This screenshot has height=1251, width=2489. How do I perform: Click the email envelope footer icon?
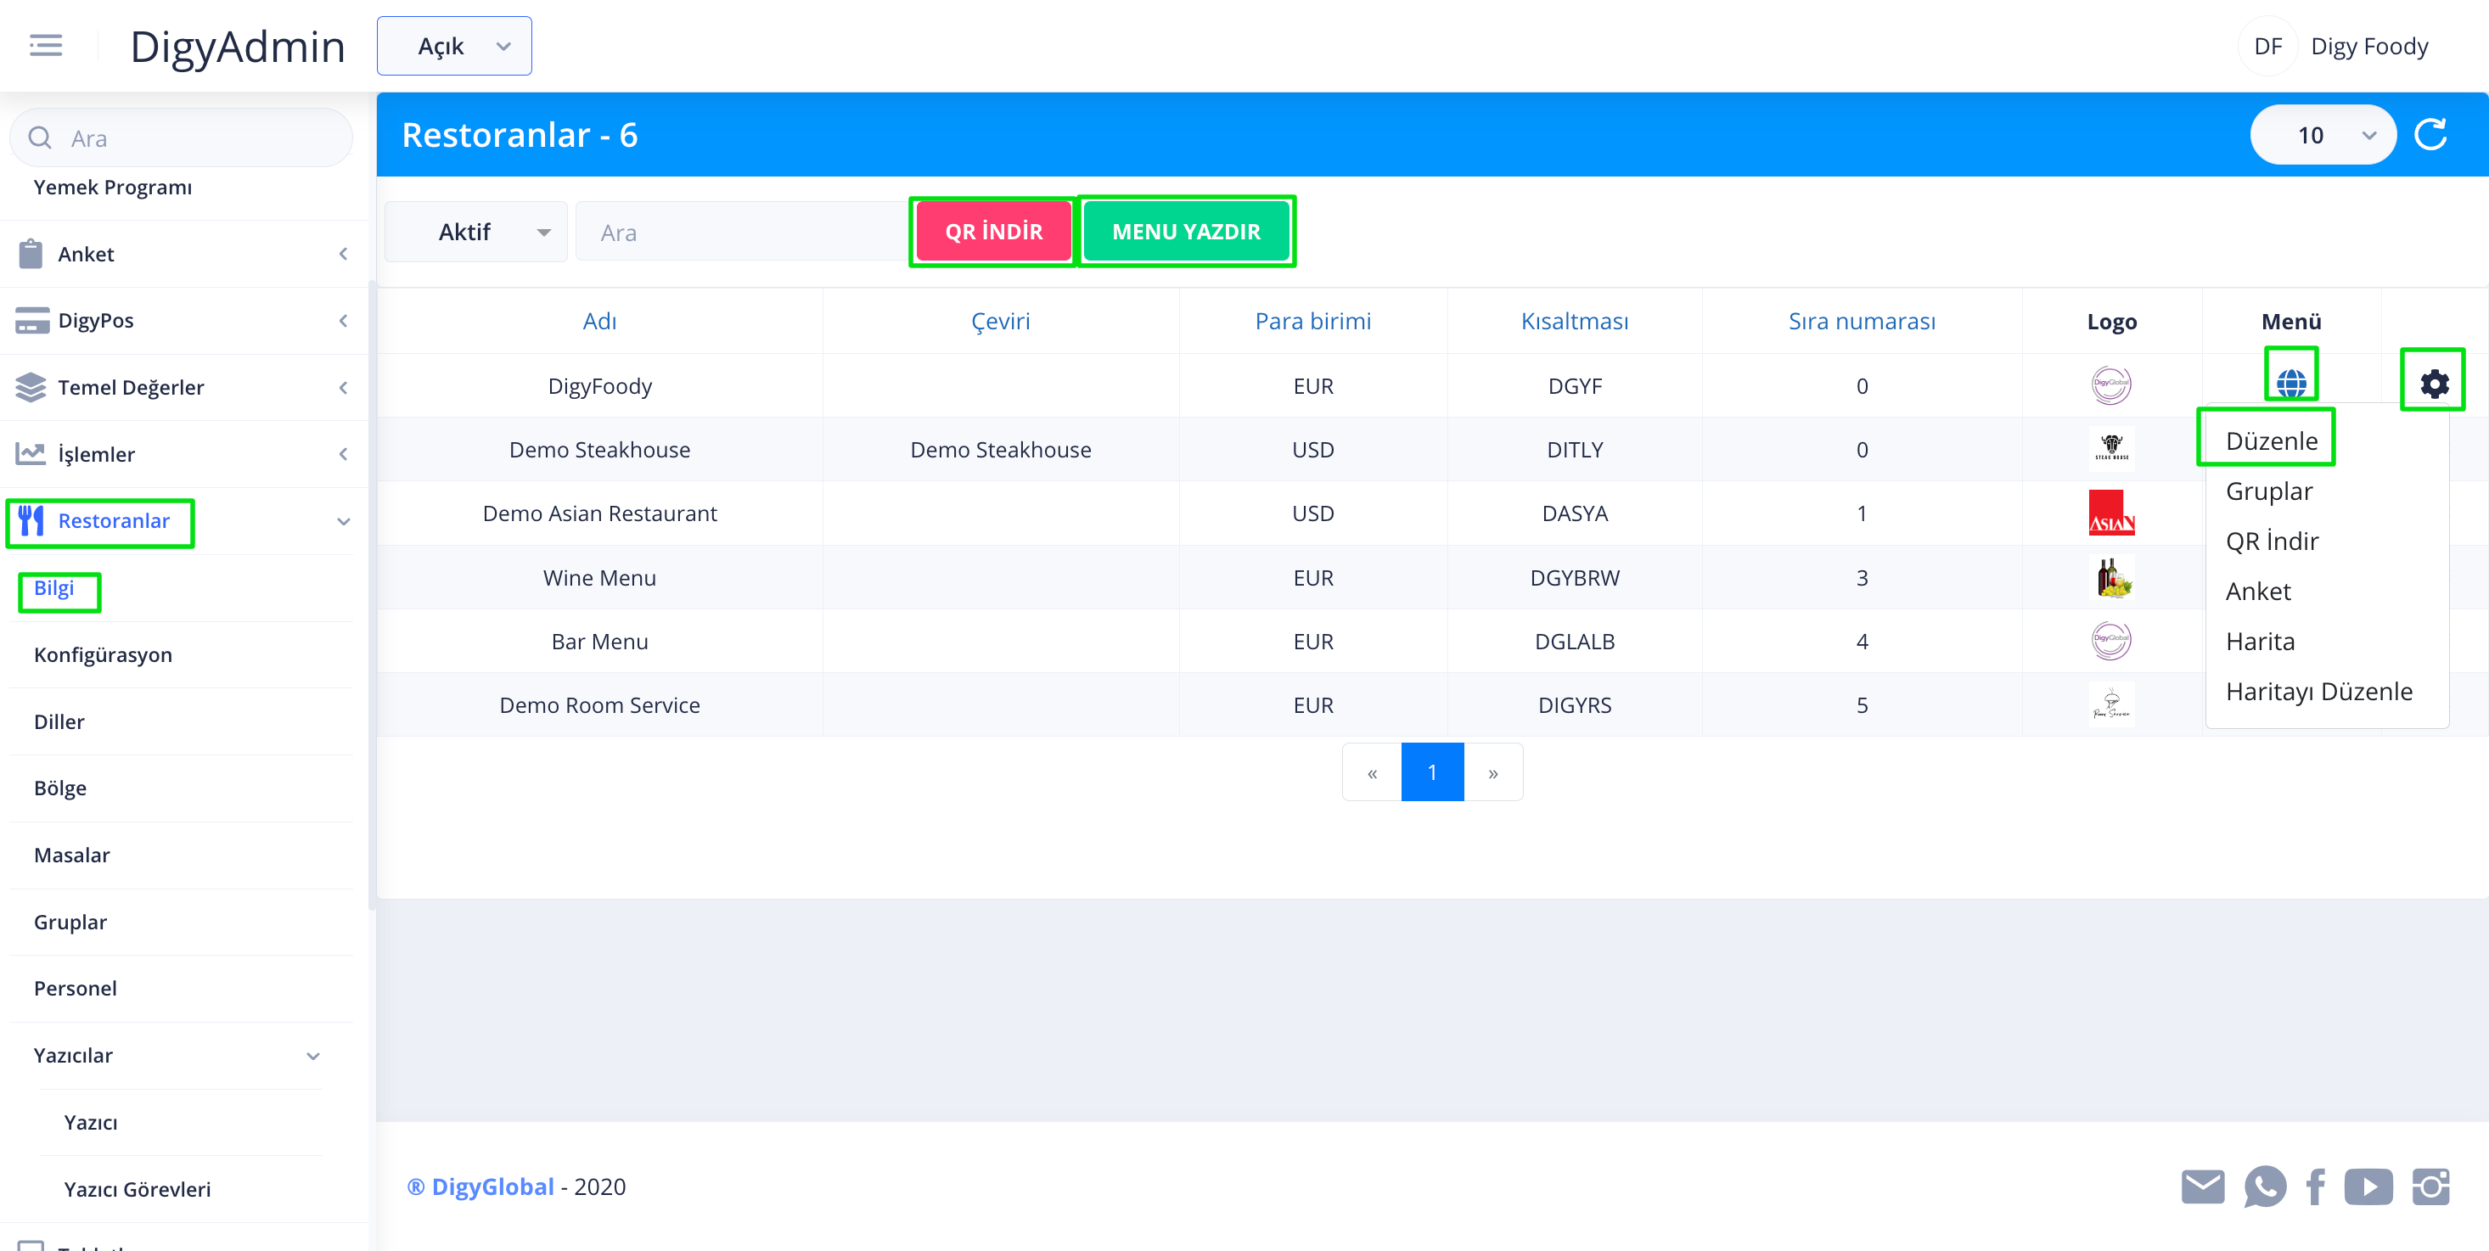(x=2202, y=1186)
